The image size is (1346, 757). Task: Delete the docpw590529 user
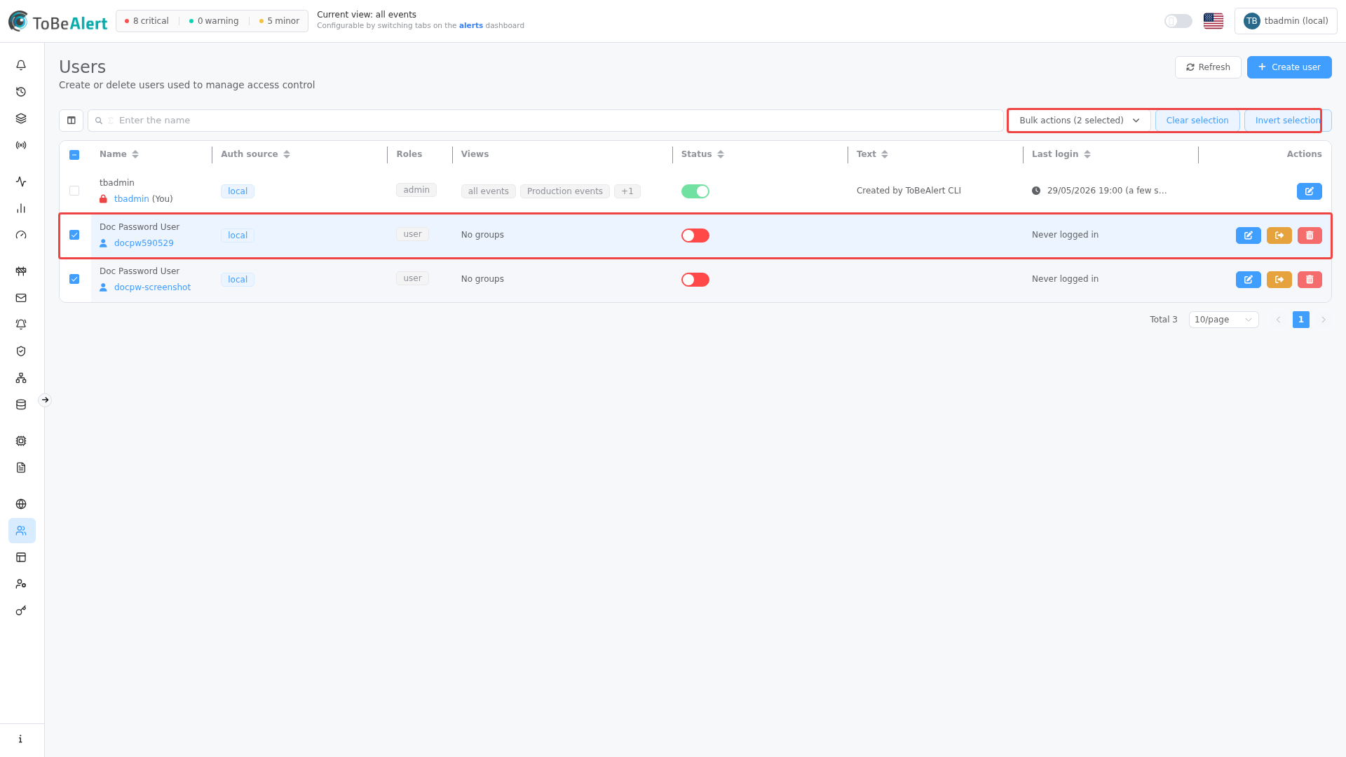click(x=1310, y=236)
